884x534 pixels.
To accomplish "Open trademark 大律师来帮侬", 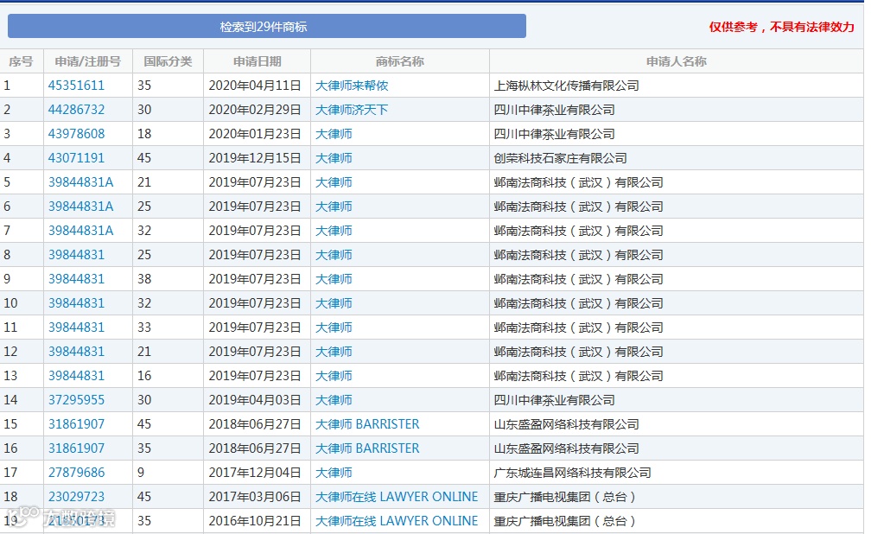I will tap(352, 86).
